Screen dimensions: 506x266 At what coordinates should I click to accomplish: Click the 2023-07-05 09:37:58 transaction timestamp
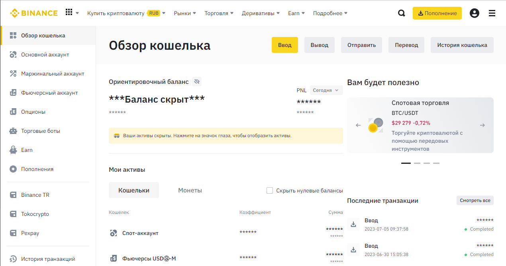pyautogui.click(x=386, y=229)
